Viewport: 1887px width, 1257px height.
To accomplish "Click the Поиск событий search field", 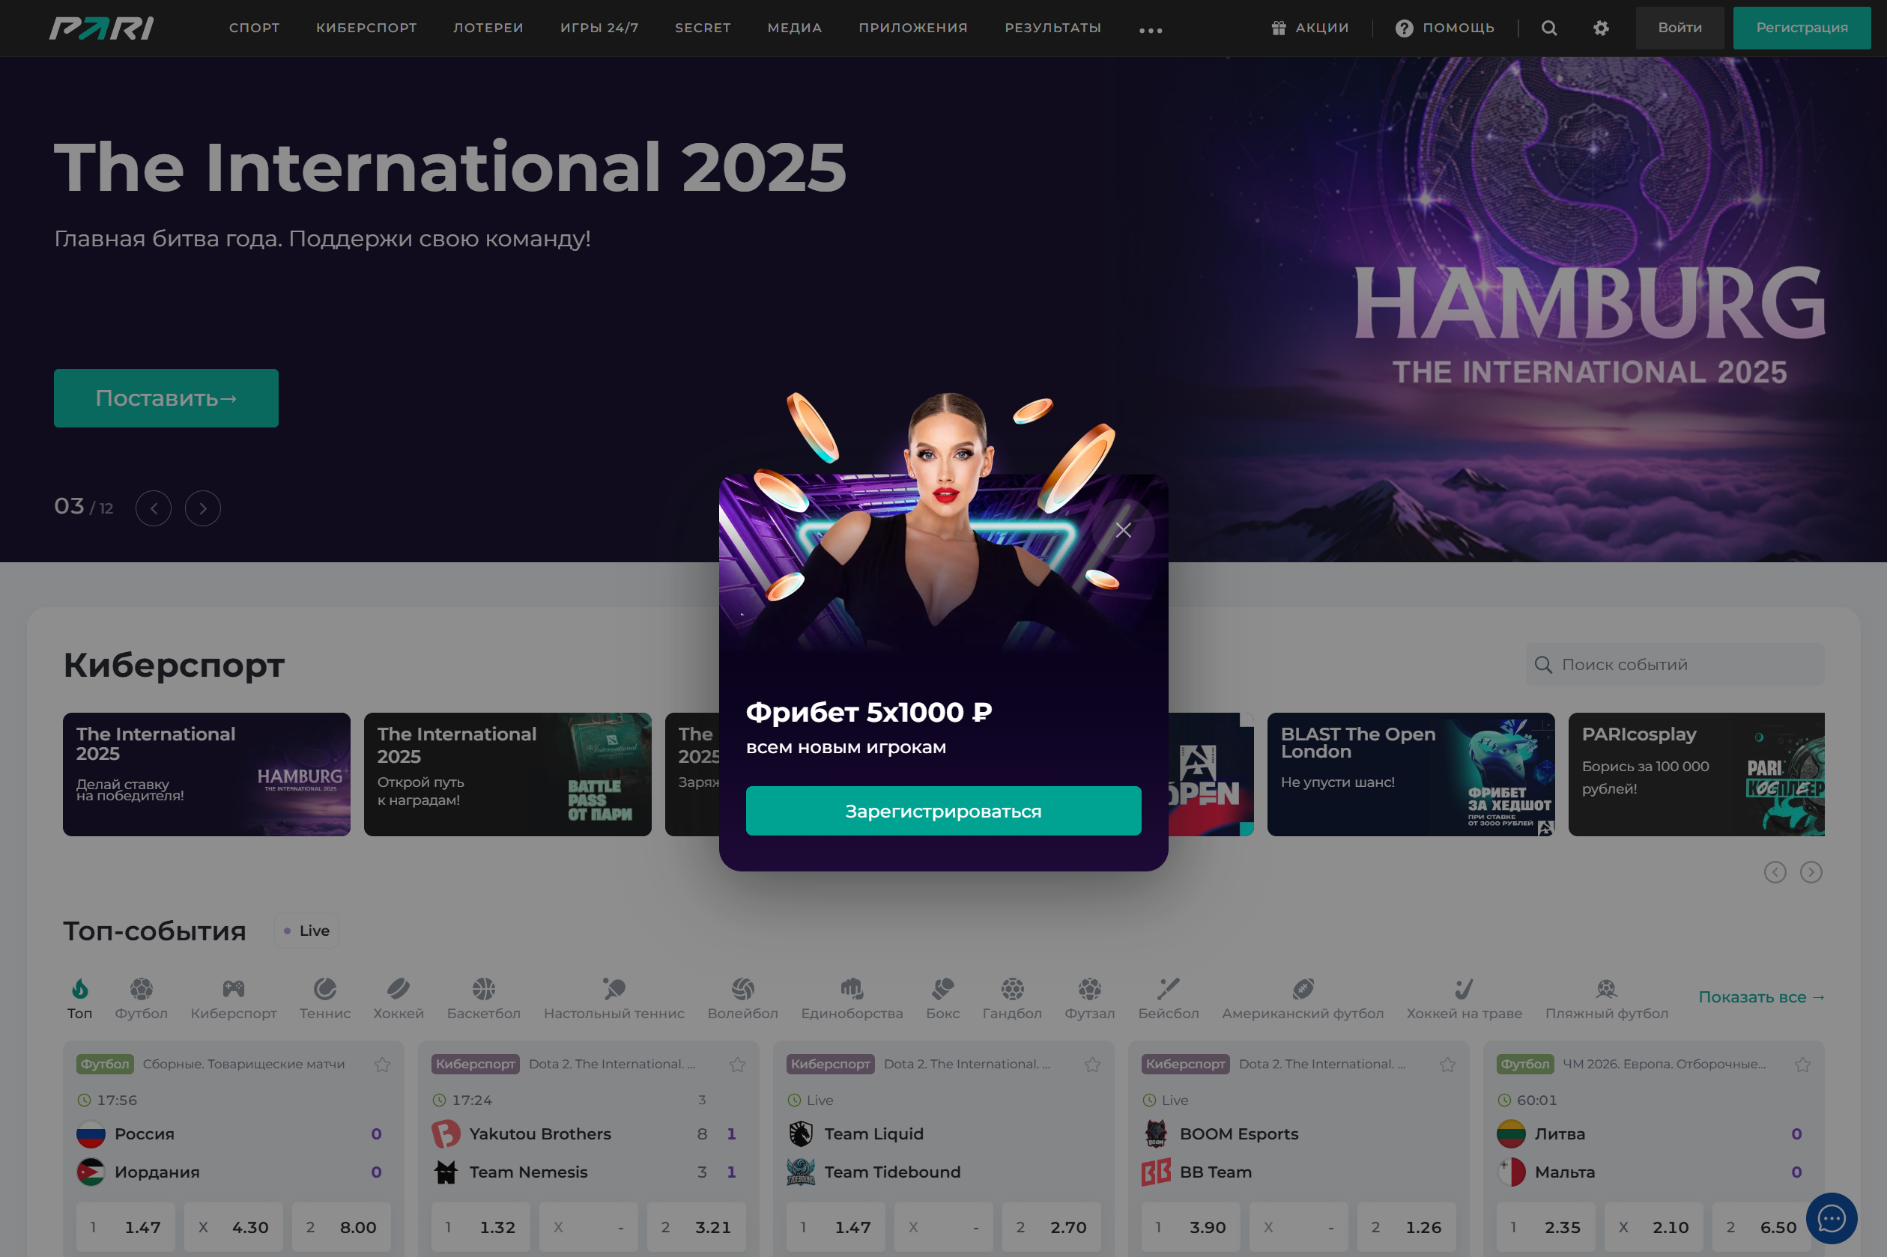I will pos(1675,665).
